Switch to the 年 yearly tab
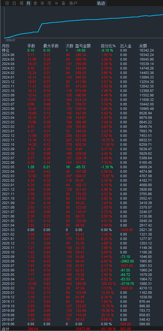Screen dimensions: 163x331 pyautogui.click(x=42, y=3)
